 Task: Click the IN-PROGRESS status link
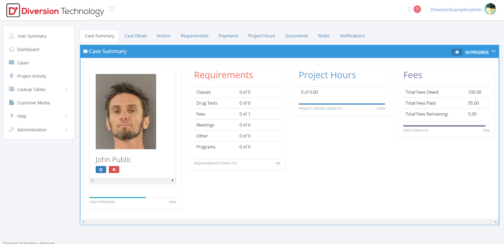[477, 52]
